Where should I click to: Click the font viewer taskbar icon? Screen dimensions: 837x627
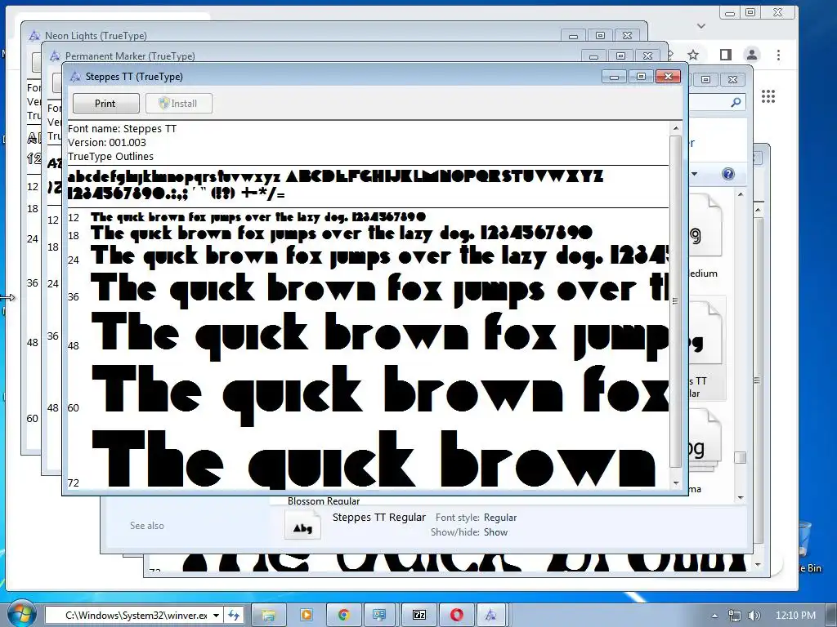pos(491,616)
